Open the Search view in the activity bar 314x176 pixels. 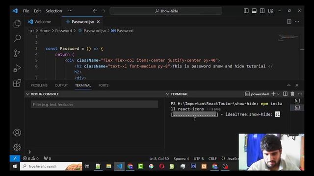click(x=17, y=38)
